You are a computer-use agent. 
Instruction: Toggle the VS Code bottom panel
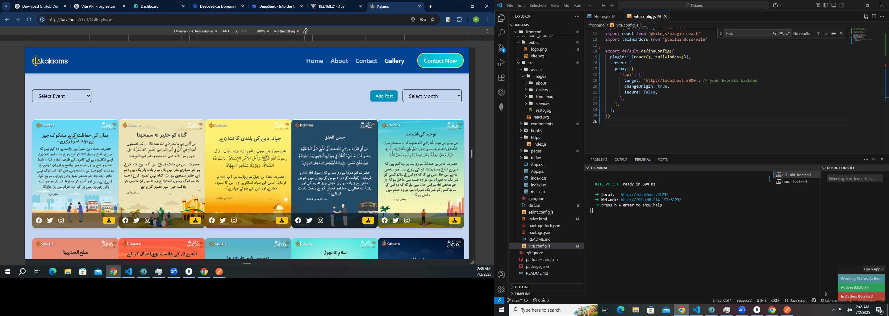pyautogui.click(x=834, y=5)
